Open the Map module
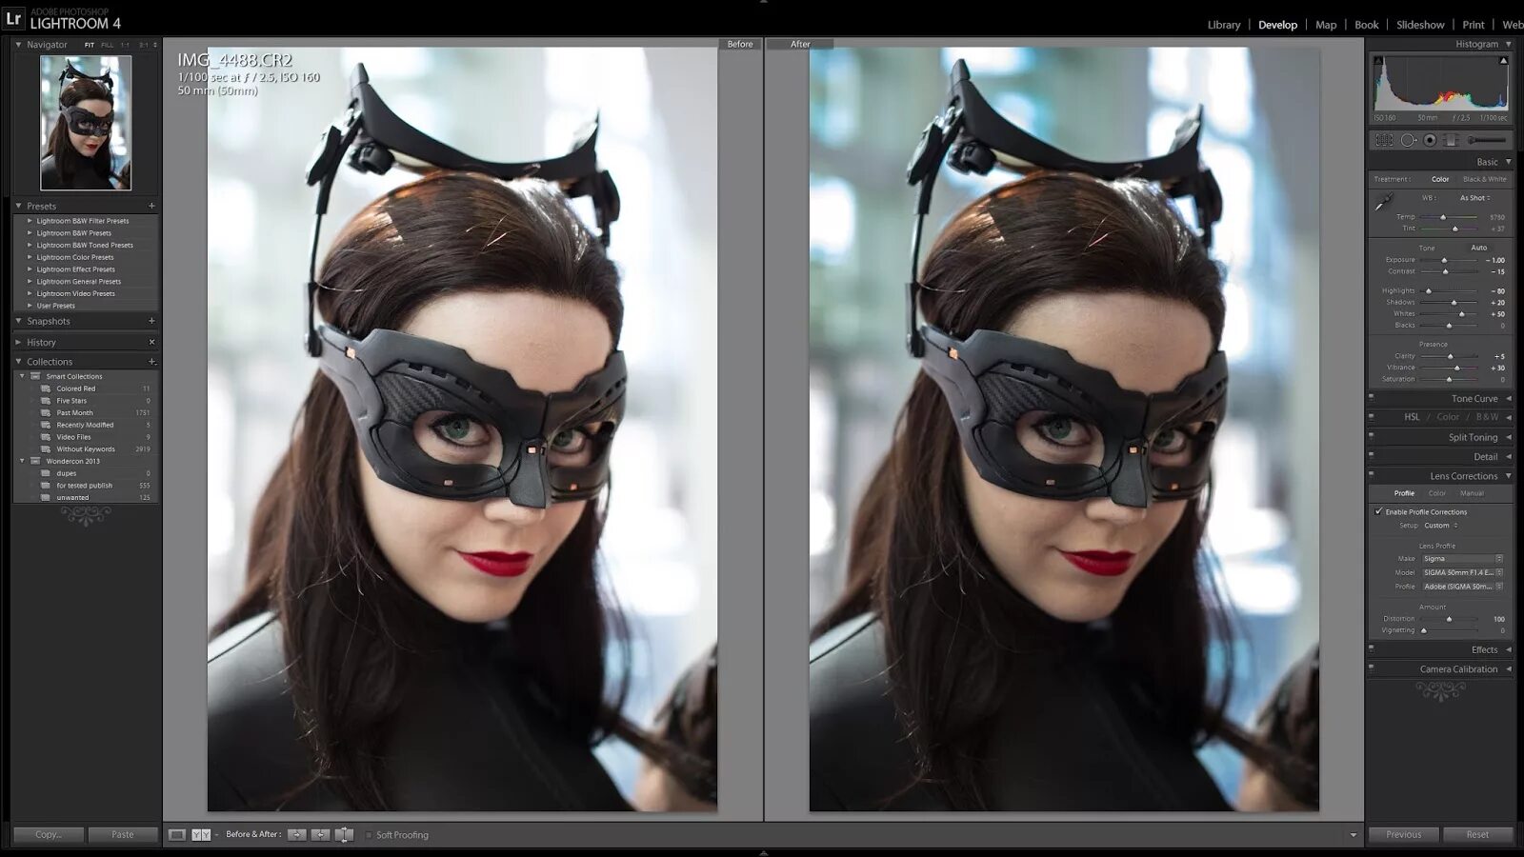Image resolution: width=1524 pixels, height=857 pixels. click(1326, 25)
